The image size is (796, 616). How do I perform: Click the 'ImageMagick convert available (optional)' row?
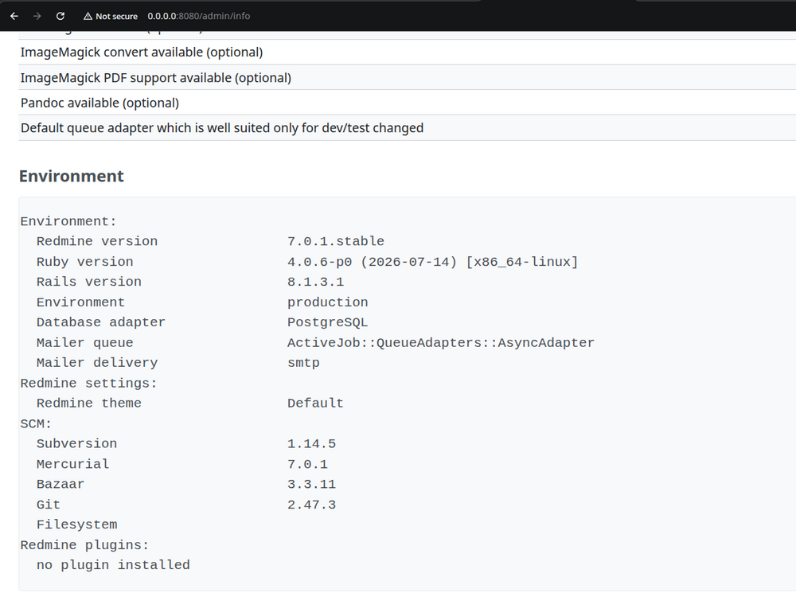click(407, 53)
